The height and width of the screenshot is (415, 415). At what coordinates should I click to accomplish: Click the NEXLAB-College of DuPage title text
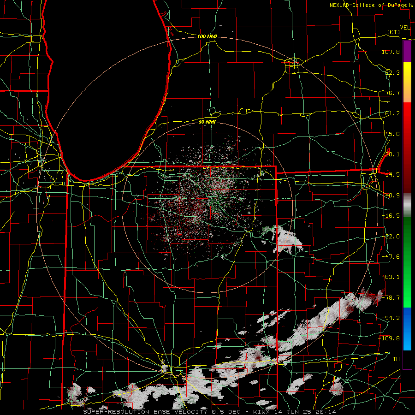tap(370, 5)
